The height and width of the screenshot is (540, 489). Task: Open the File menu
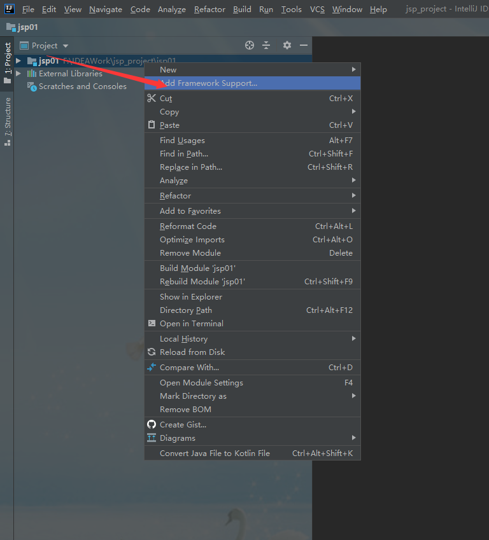pyautogui.click(x=28, y=10)
